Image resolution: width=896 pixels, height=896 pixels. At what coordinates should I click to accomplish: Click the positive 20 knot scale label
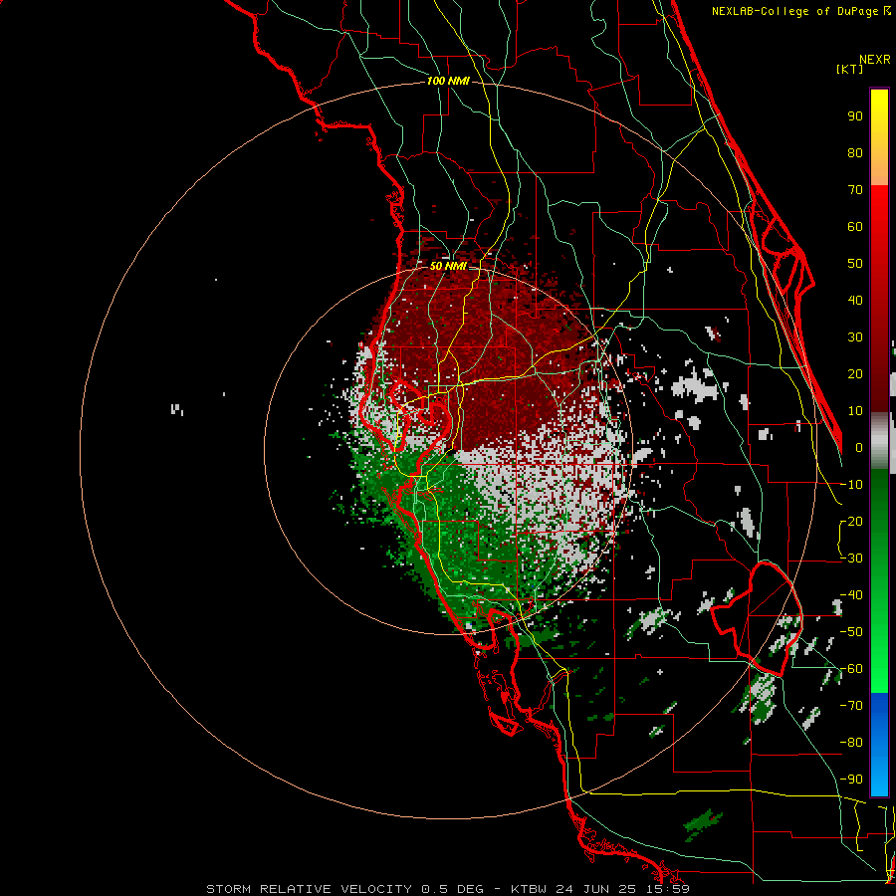click(855, 374)
